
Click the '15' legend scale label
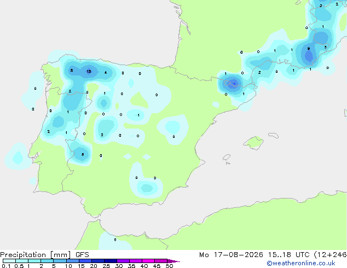pyautogui.click(x=81, y=266)
